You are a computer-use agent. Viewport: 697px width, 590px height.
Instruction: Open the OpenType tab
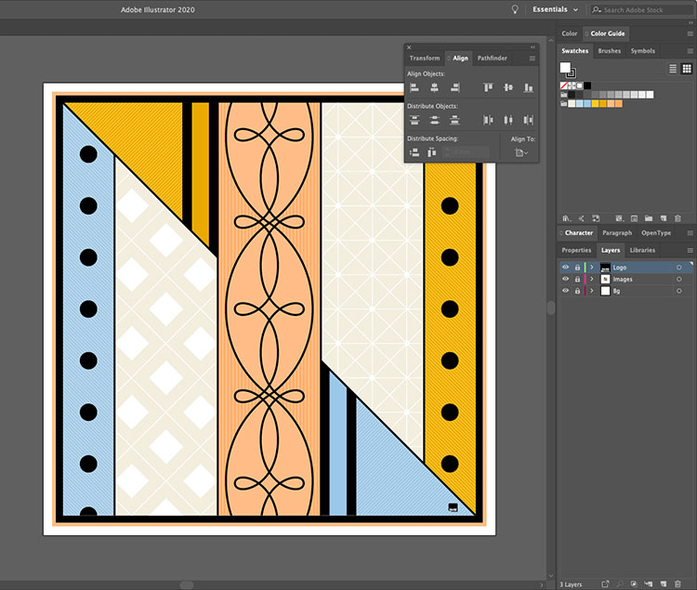[656, 233]
